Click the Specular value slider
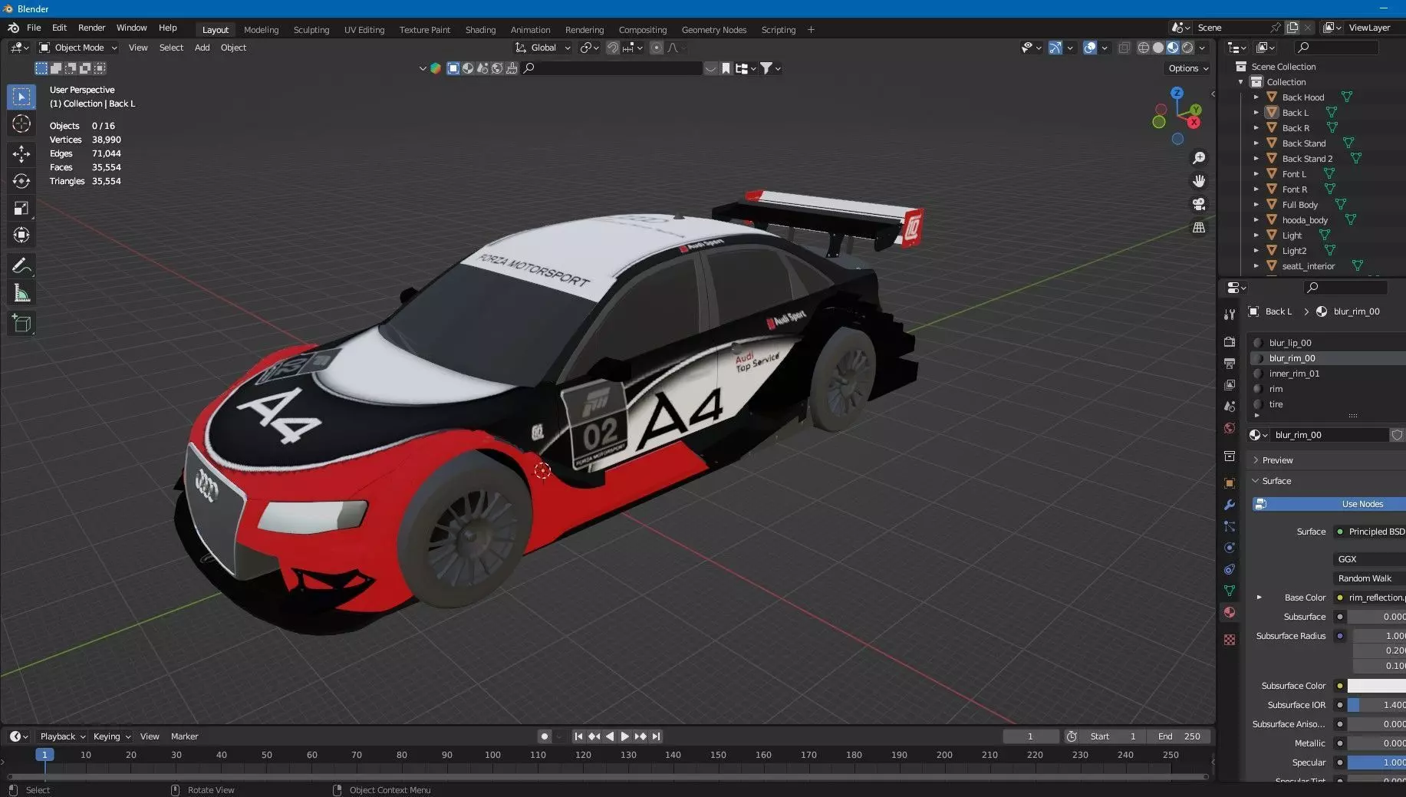1406x797 pixels. 1376,762
